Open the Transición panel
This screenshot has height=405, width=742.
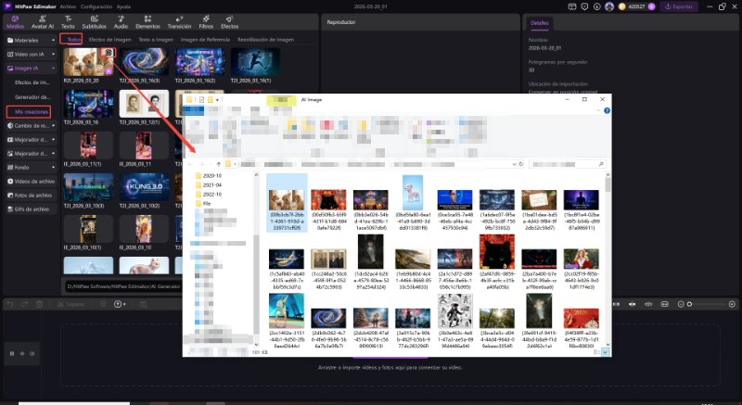pyautogui.click(x=177, y=22)
